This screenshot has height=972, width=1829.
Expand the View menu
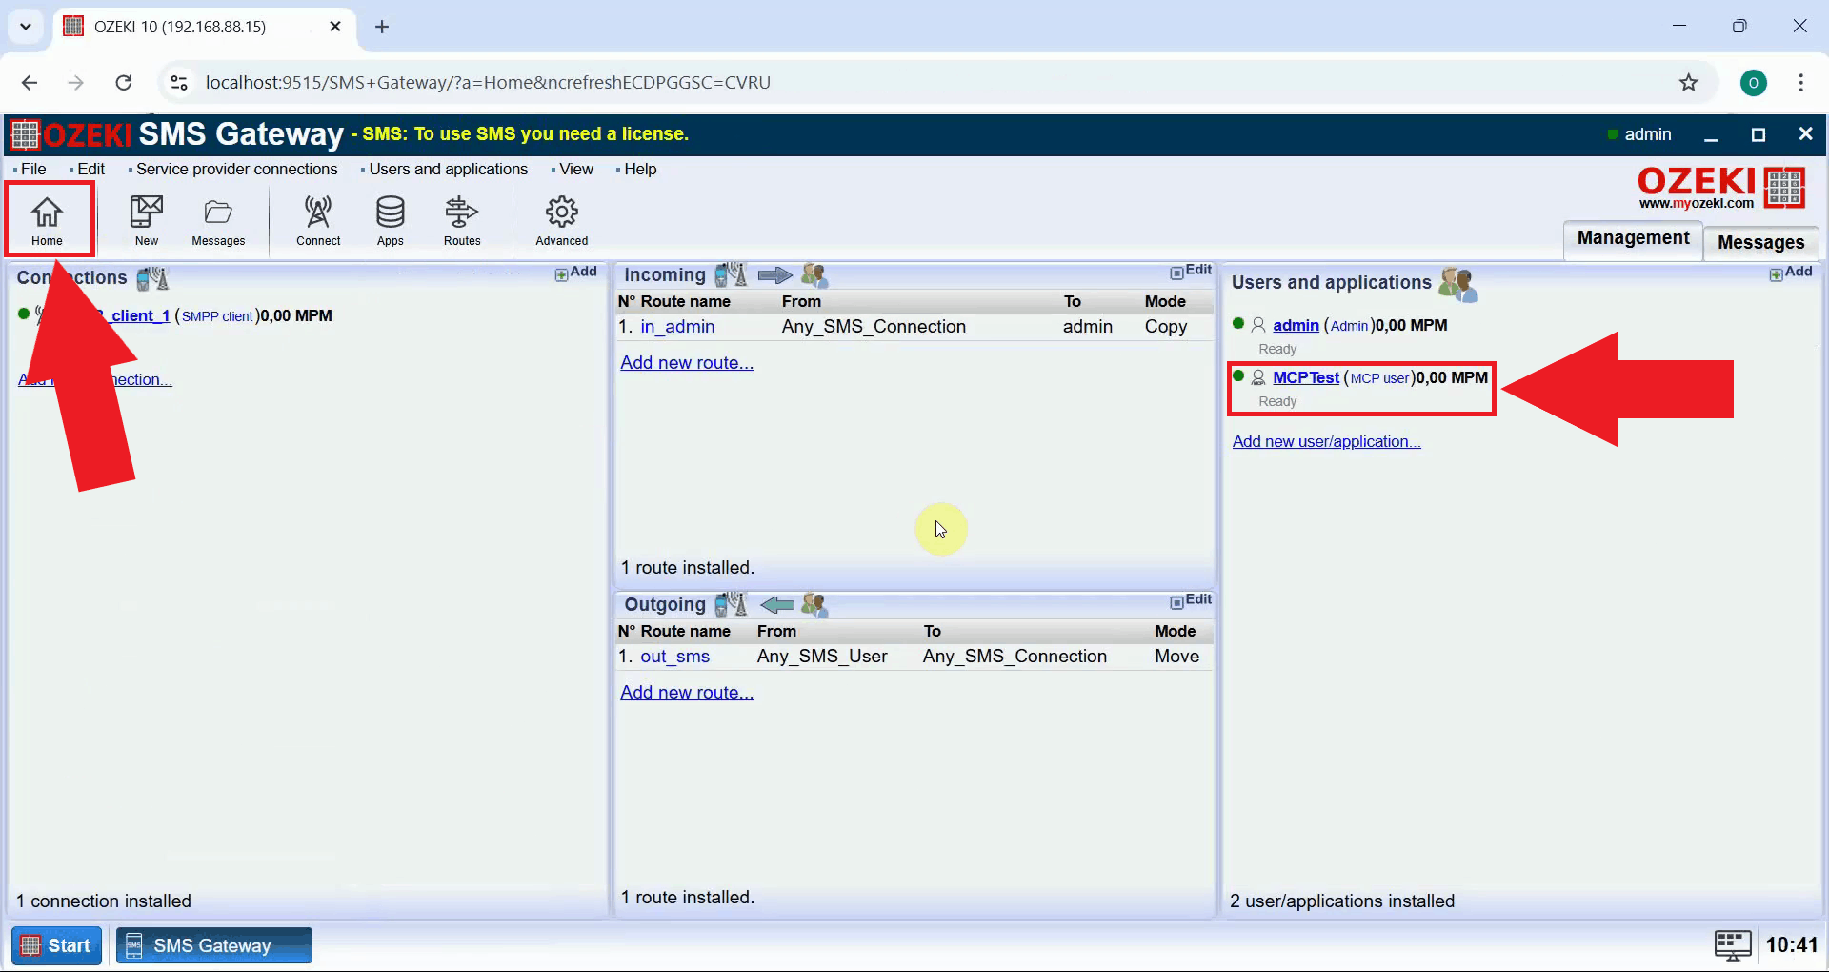click(575, 169)
